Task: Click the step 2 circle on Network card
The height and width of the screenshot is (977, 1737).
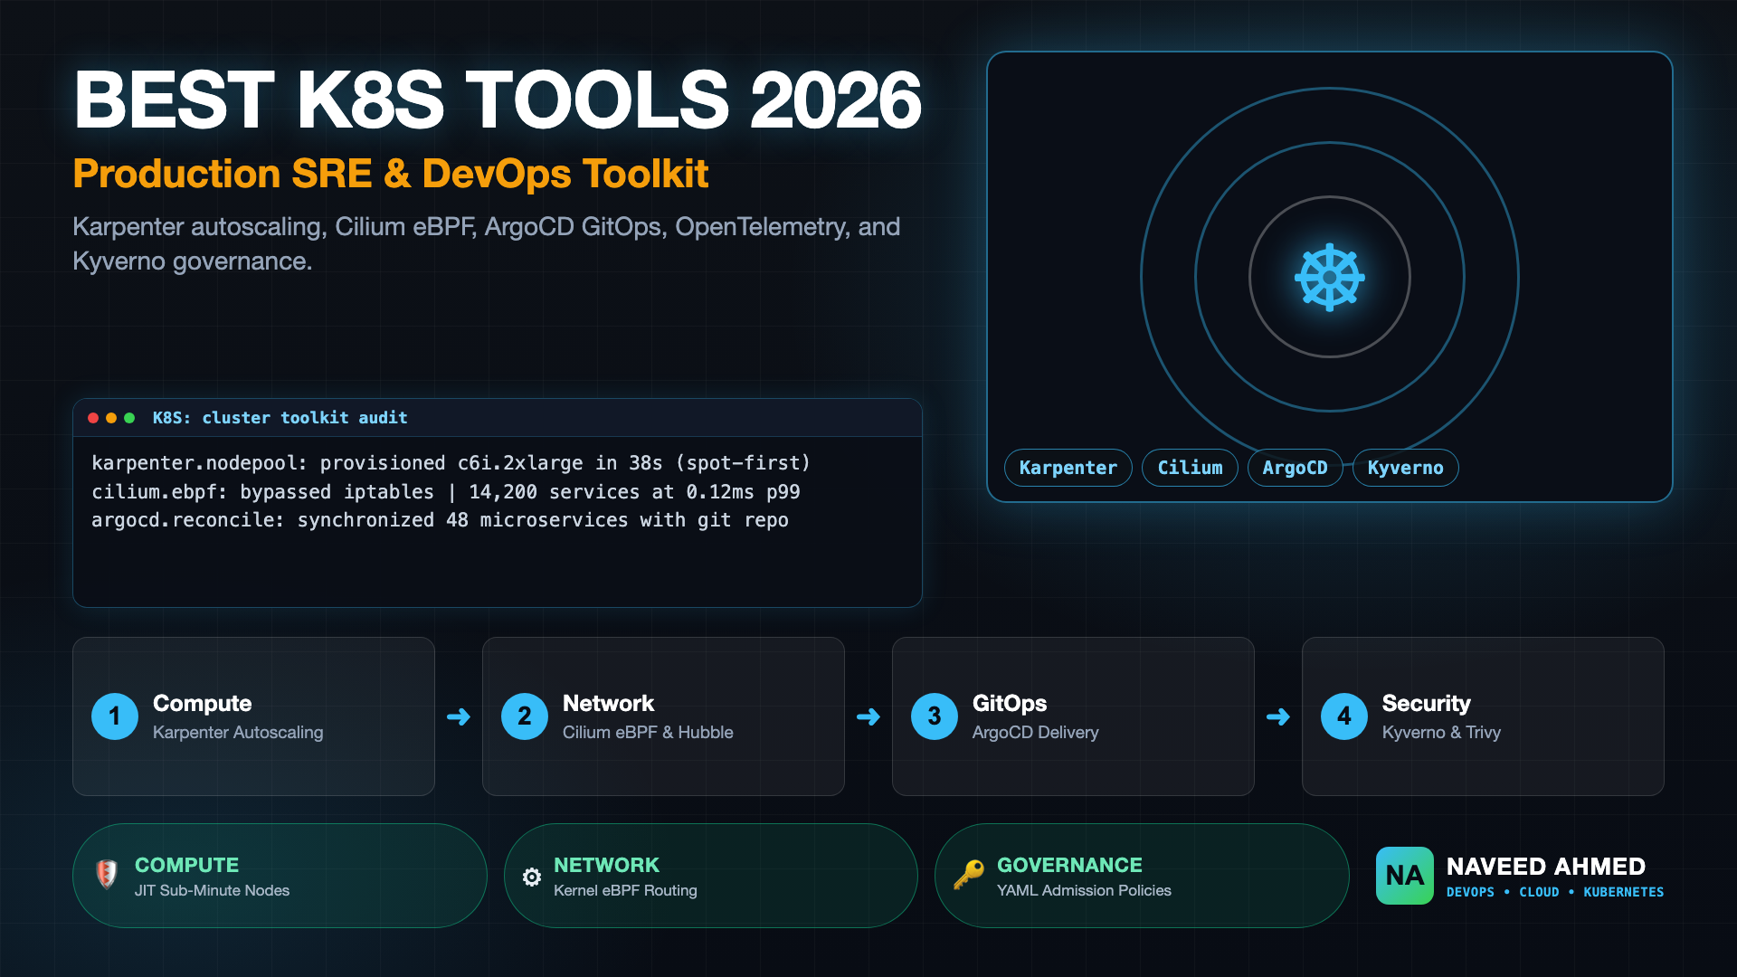Action: (525, 716)
